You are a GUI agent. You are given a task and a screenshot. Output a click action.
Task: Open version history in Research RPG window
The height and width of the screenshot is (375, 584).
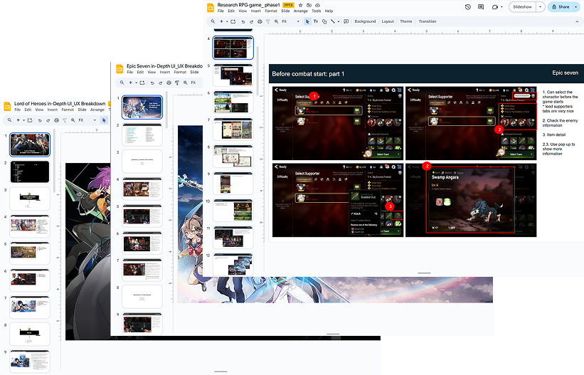(x=467, y=6)
